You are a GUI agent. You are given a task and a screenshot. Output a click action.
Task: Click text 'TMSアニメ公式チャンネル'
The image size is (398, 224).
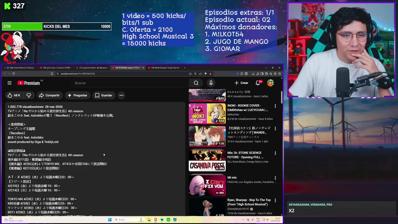[x=243, y=137]
